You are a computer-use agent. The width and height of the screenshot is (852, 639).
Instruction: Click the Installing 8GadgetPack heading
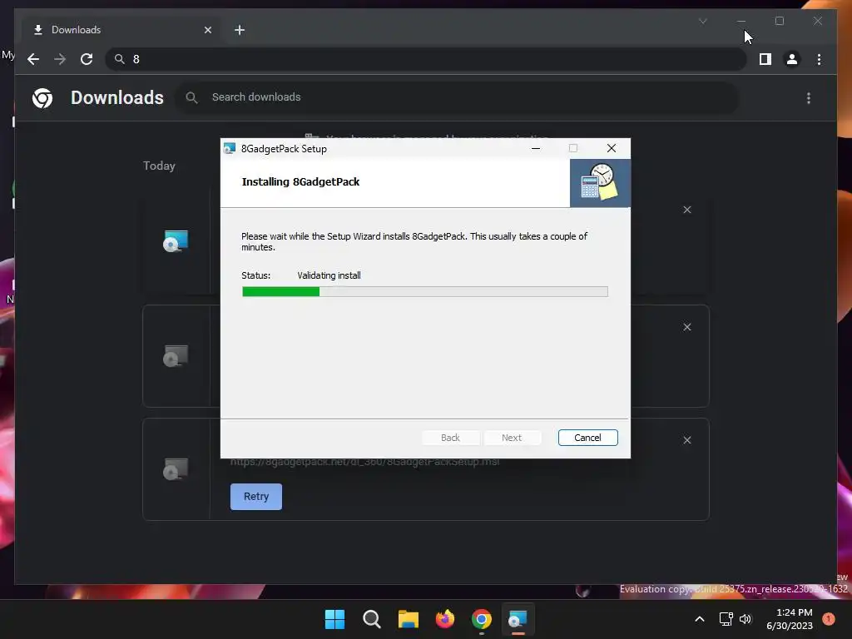[300, 181]
